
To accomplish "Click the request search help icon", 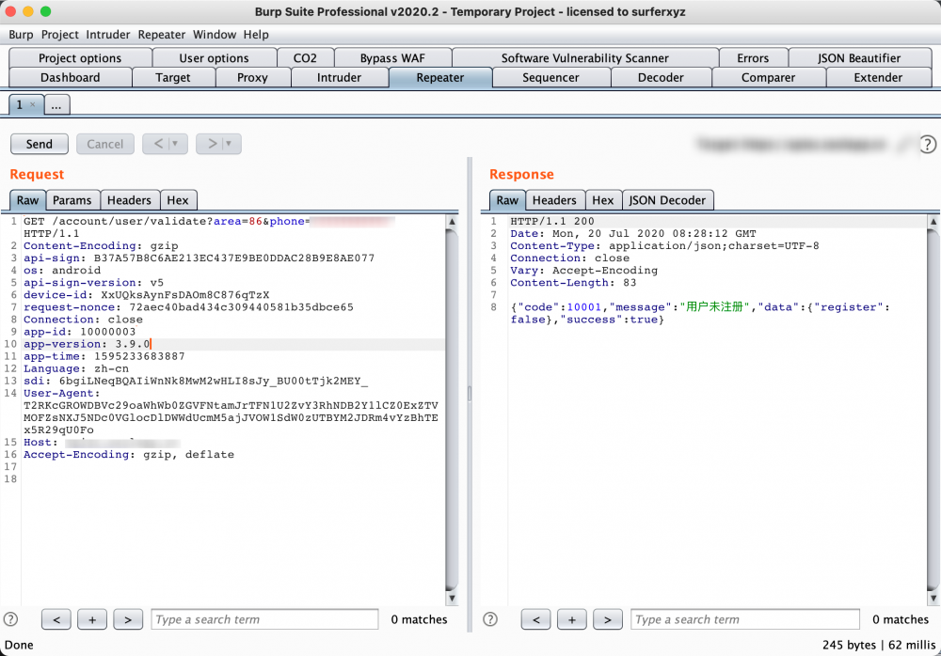I will 11,619.
